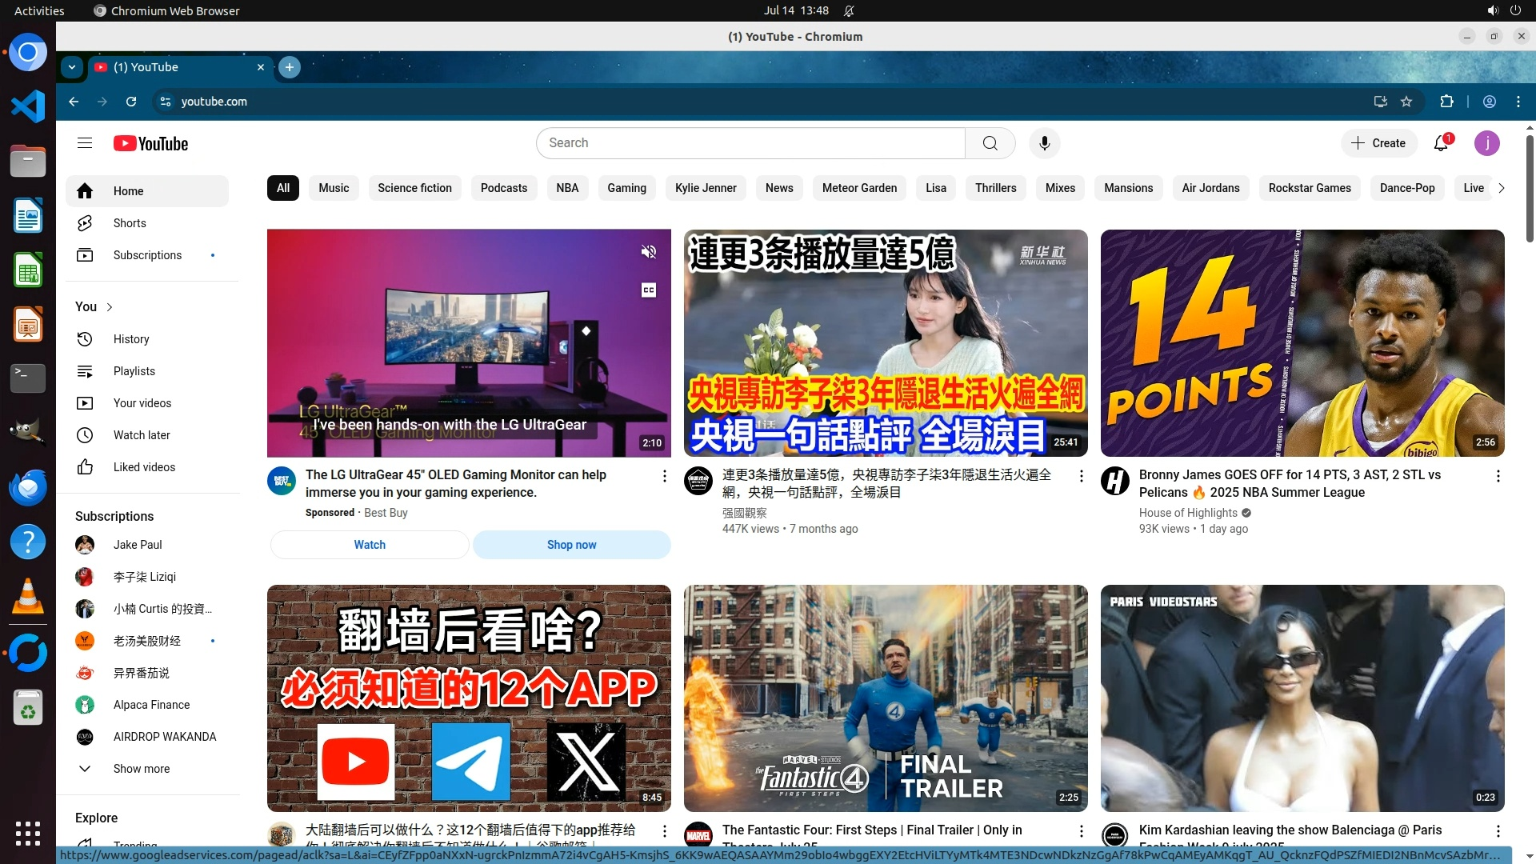1536x864 pixels.
Task: Open the Chromium tab search dropdown
Action: coord(72,67)
